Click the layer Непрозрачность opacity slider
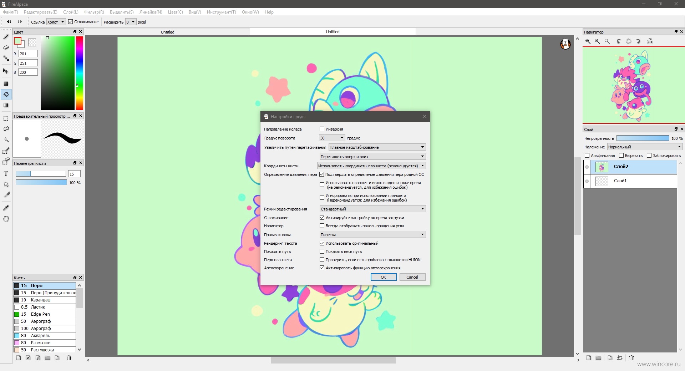Screen dimensions: 685x371 click(643, 138)
